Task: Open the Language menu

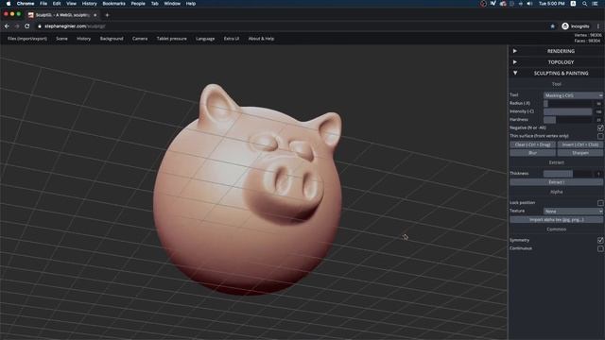Action: pyautogui.click(x=205, y=39)
